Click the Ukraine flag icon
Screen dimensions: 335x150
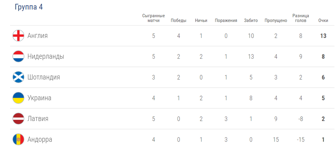point(18,98)
